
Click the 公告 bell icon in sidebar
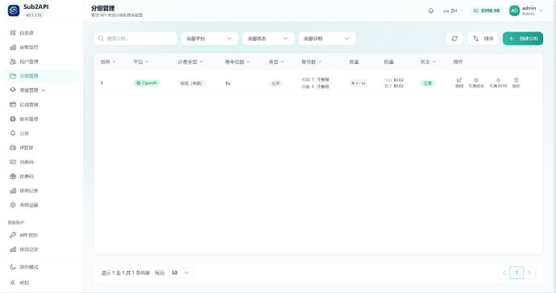[13, 133]
